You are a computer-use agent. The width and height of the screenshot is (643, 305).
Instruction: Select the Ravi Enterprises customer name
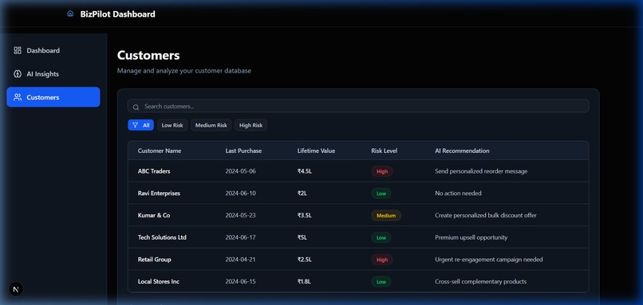[159, 194]
